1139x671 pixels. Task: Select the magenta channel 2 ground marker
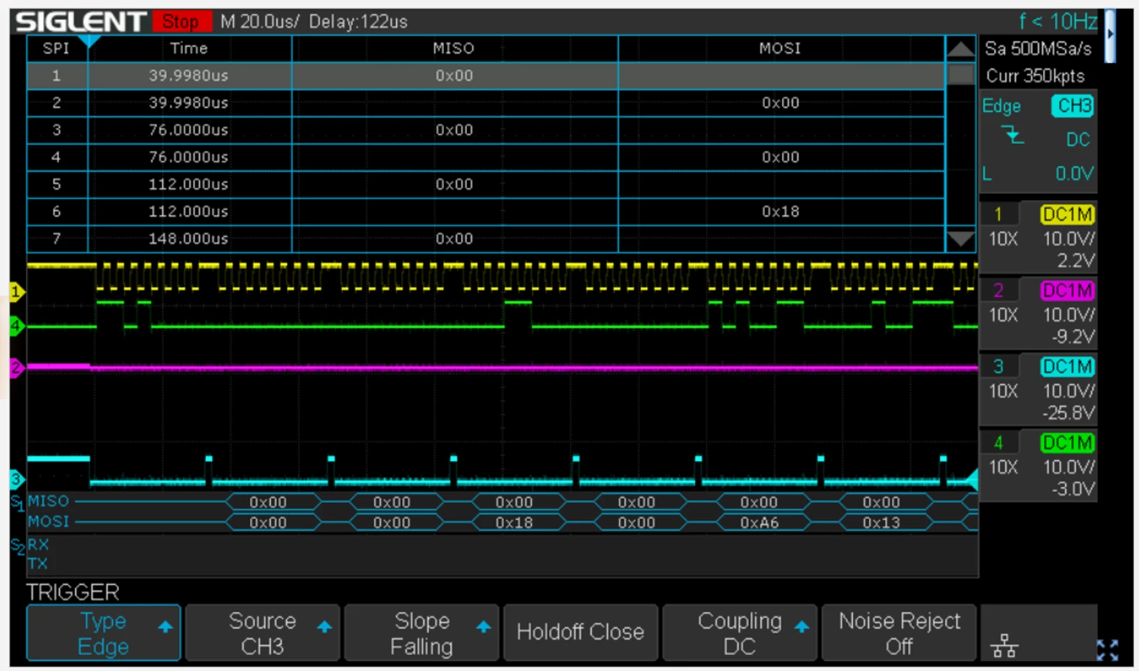(x=17, y=368)
